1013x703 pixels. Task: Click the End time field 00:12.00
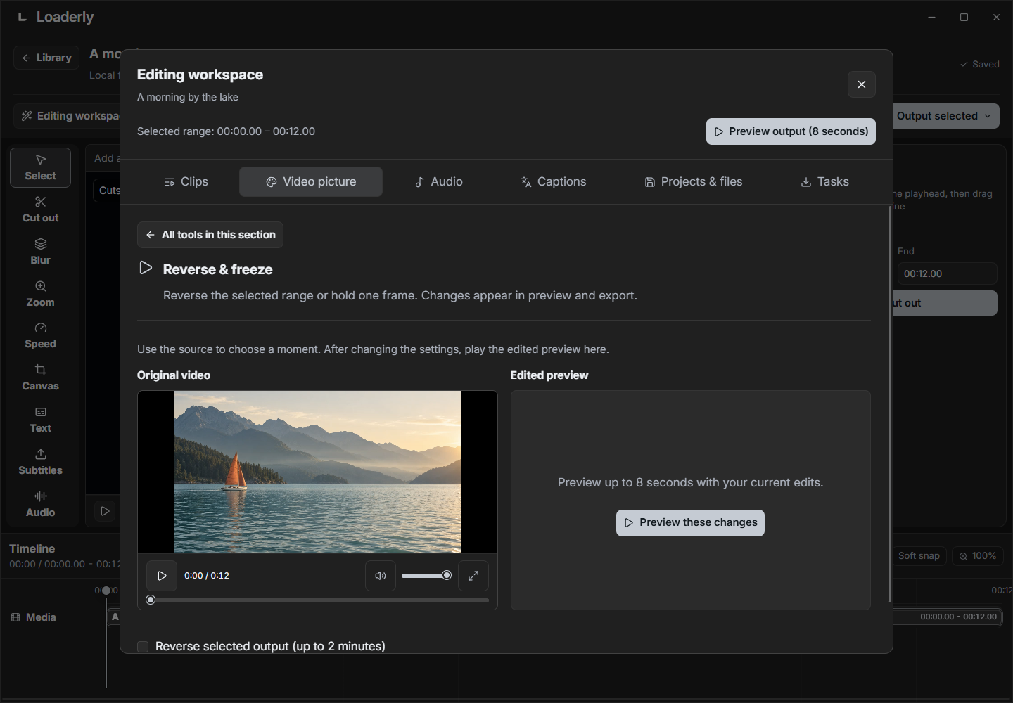click(x=947, y=273)
